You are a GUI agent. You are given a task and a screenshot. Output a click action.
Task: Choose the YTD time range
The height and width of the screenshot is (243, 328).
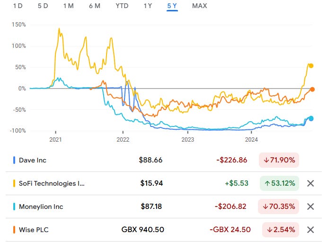[122, 6]
